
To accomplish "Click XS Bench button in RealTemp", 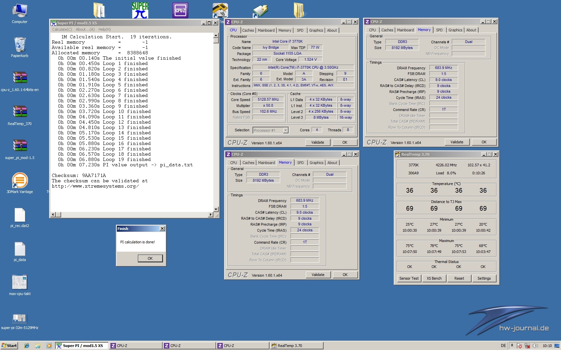I will (x=434, y=278).
